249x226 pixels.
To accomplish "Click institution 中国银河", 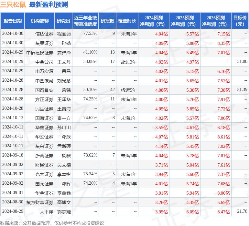I will [44, 81].
